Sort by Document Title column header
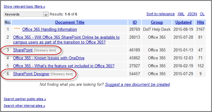 click(70, 23)
